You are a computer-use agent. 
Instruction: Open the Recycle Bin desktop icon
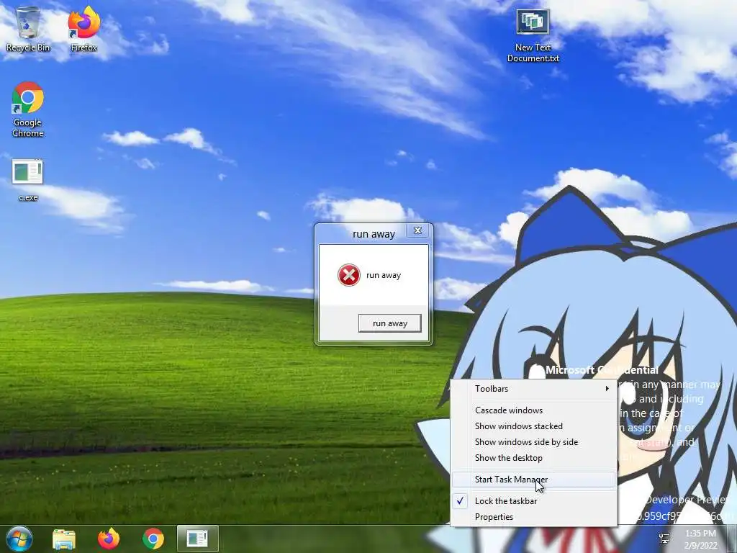[28, 29]
